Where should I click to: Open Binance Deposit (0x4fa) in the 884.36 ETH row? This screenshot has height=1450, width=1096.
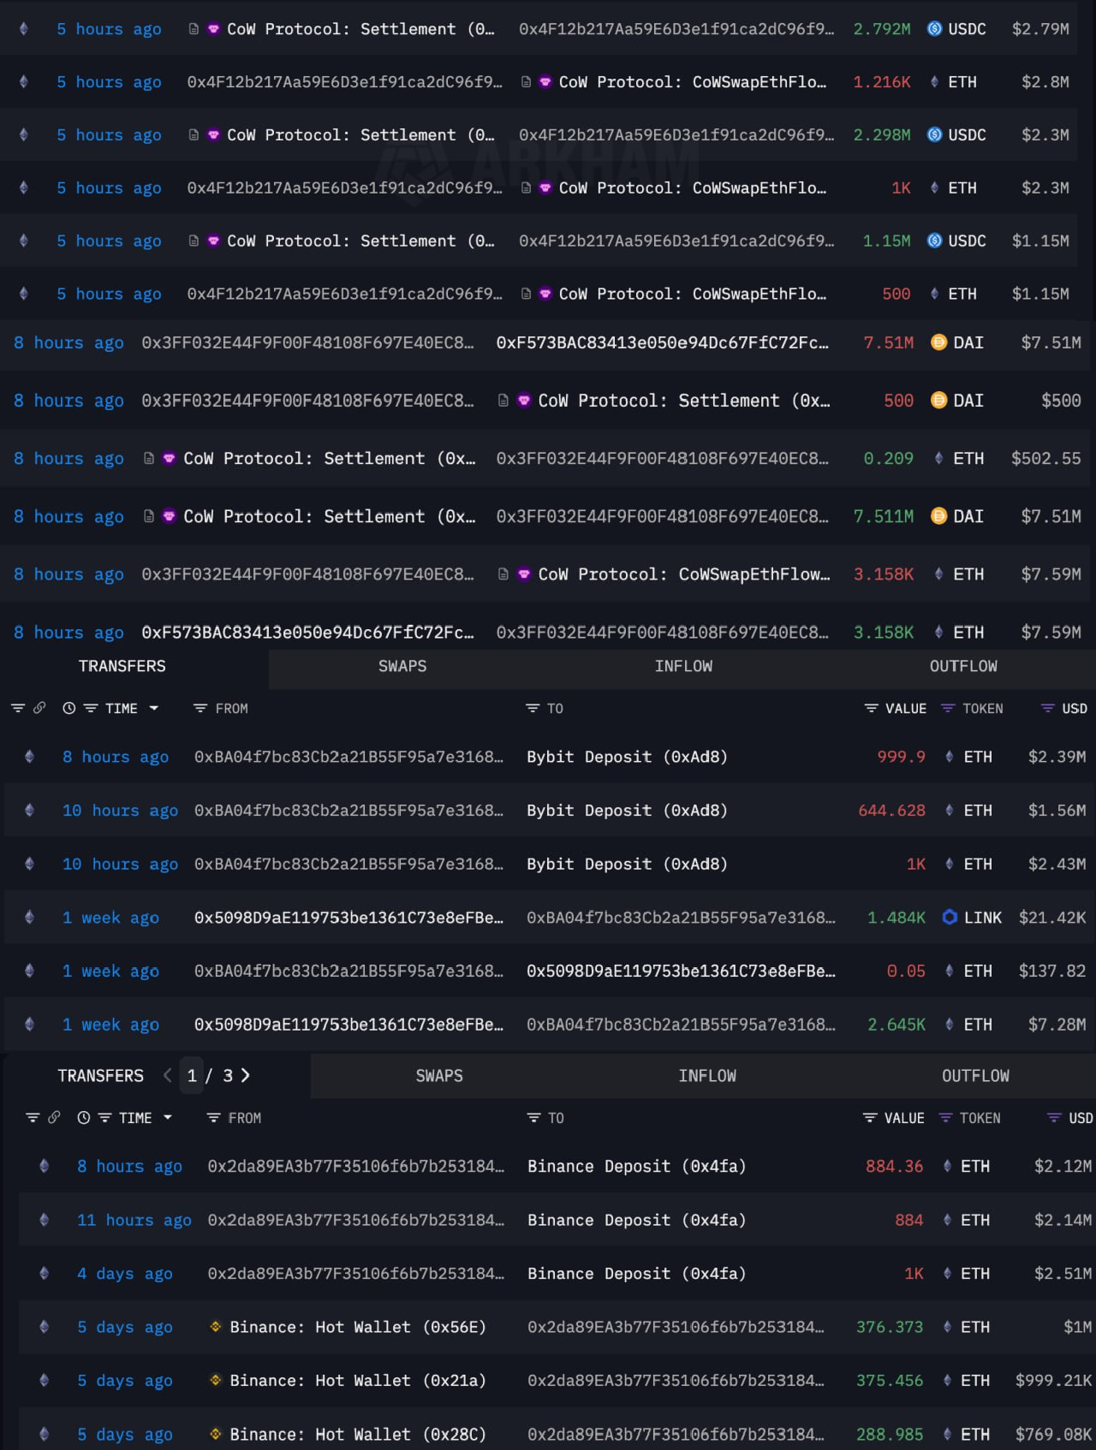click(x=636, y=1166)
